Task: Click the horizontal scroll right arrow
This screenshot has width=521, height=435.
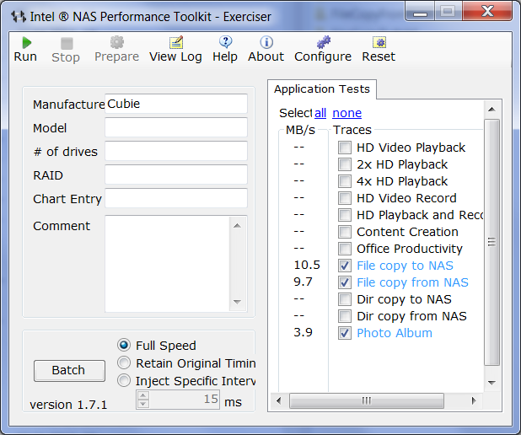Action: pyautogui.click(x=474, y=400)
